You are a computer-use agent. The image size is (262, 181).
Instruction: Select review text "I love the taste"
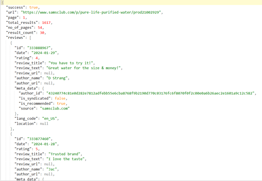point(65,159)
